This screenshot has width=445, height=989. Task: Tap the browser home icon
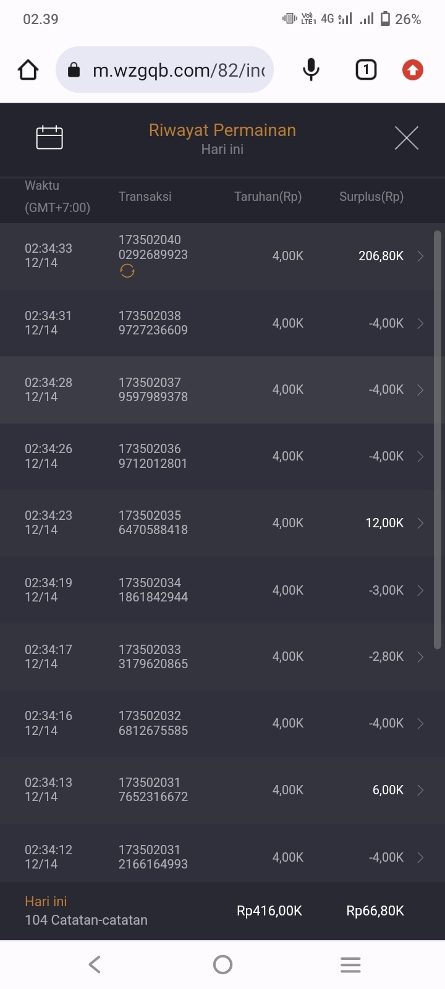(x=28, y=70)
